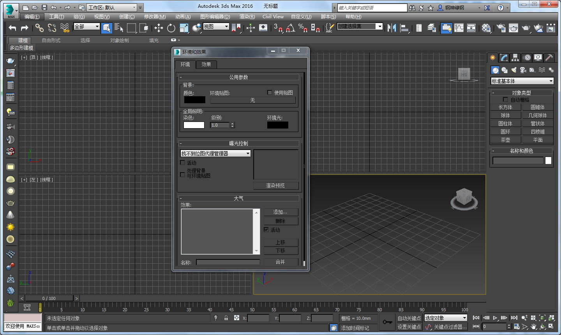
Task: Open the Material Editor
Action: coord(486,28)
